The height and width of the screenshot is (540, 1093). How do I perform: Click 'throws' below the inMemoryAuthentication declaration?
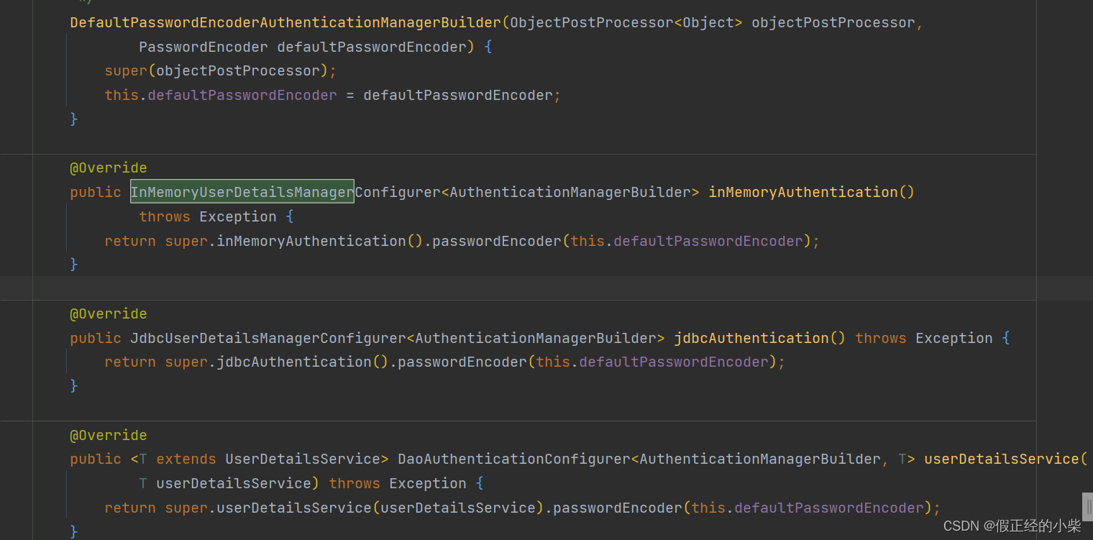[x=165, y=217]
